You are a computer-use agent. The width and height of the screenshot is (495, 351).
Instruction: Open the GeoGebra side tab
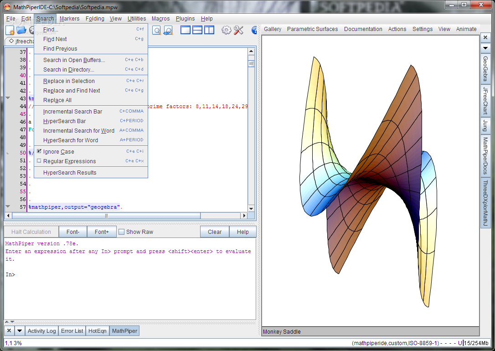tap(485, 69)
